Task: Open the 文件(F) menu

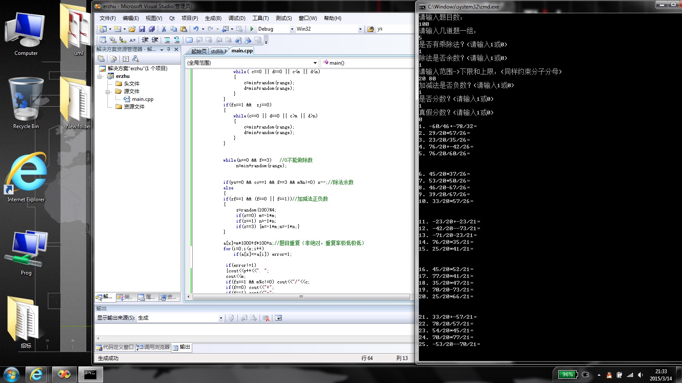Action: pyautogui.click(x=107, y=18)
